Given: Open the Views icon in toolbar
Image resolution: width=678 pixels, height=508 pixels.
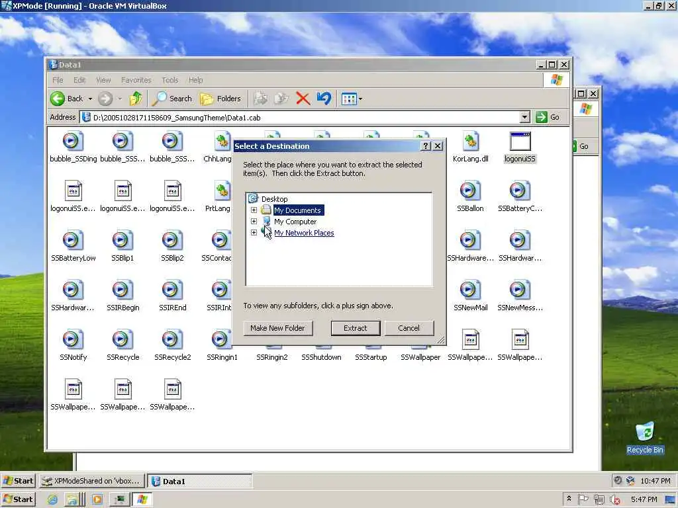Looking at the screenshot, I should click(348, 99).
